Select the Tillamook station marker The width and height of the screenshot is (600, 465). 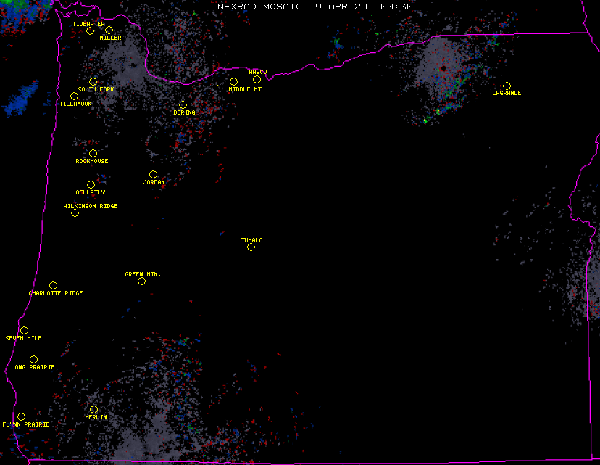74,96
